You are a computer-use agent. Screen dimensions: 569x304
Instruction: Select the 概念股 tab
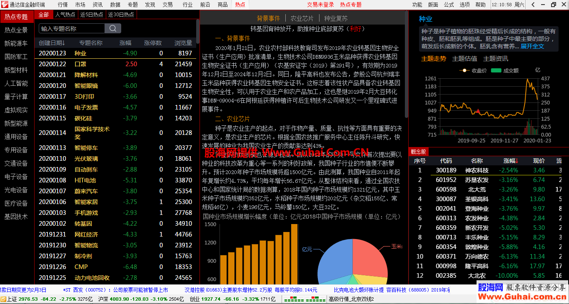(x=419, y=151)
